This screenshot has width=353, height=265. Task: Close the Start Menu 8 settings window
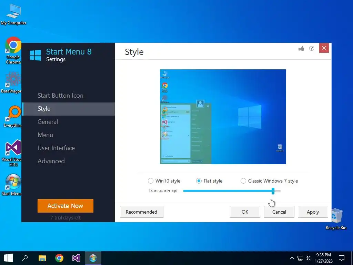coord(324,48)
